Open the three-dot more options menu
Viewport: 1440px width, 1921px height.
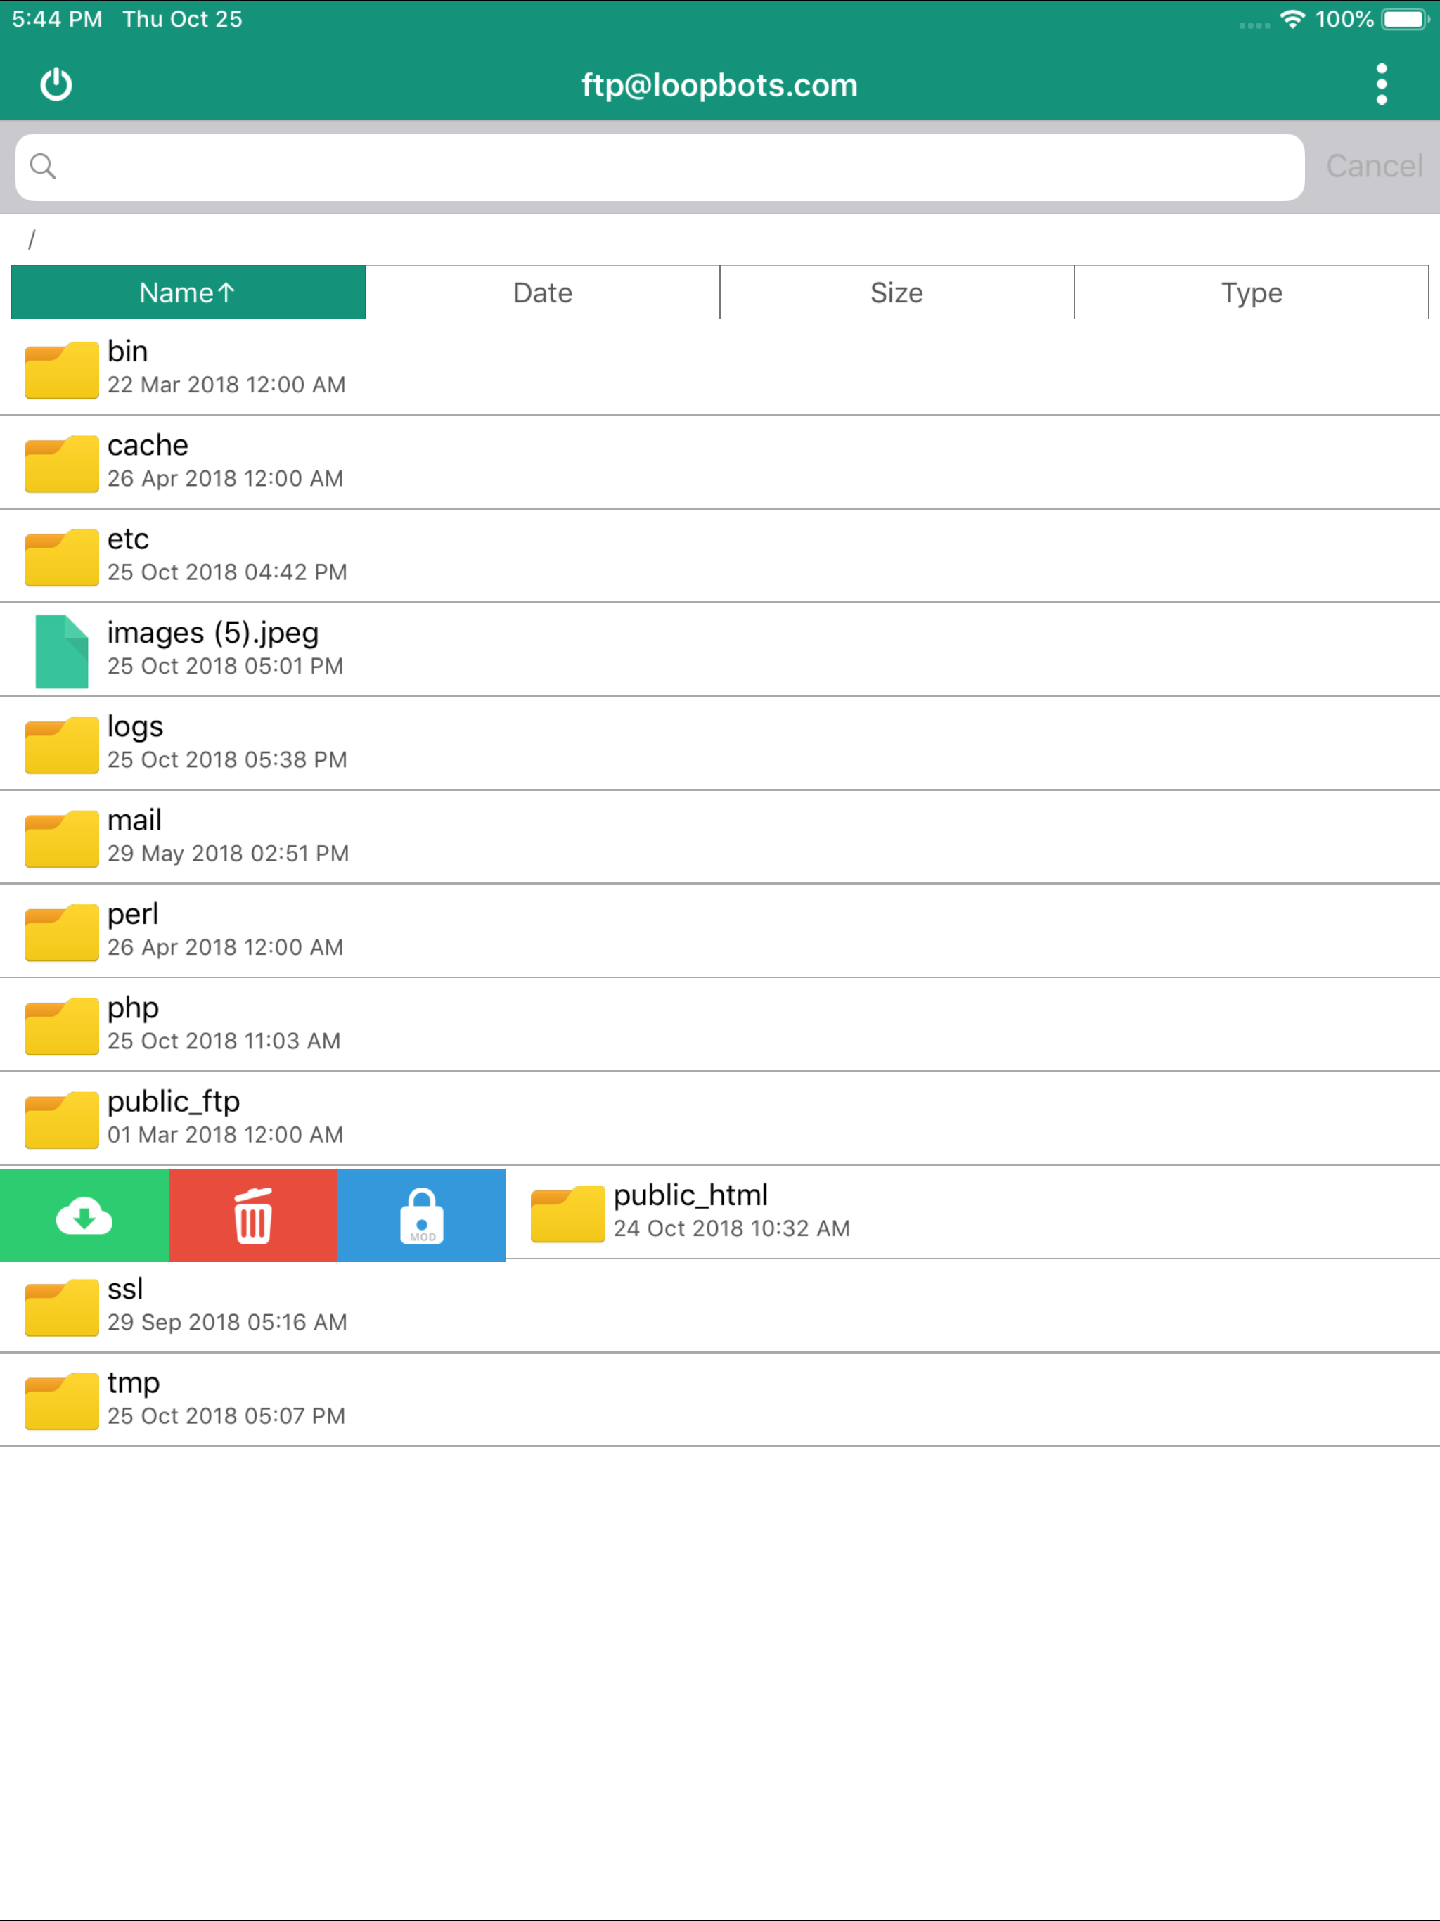point(1381,84)
